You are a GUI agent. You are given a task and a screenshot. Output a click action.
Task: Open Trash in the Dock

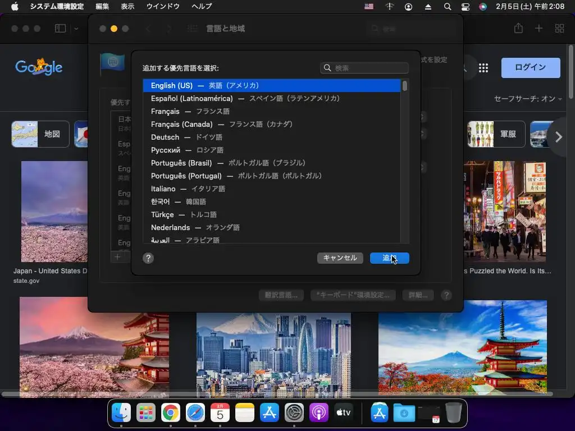454,412
